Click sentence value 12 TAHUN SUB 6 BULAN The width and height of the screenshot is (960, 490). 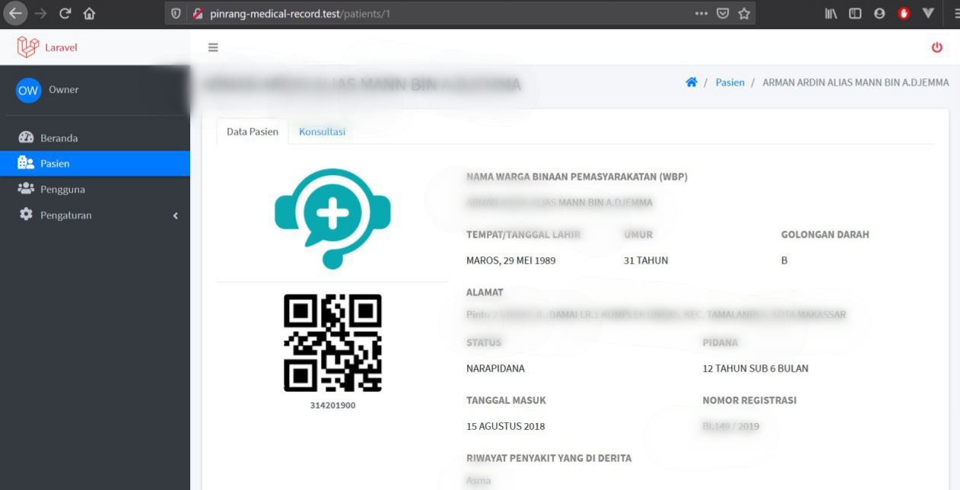(x=755, y=368)
